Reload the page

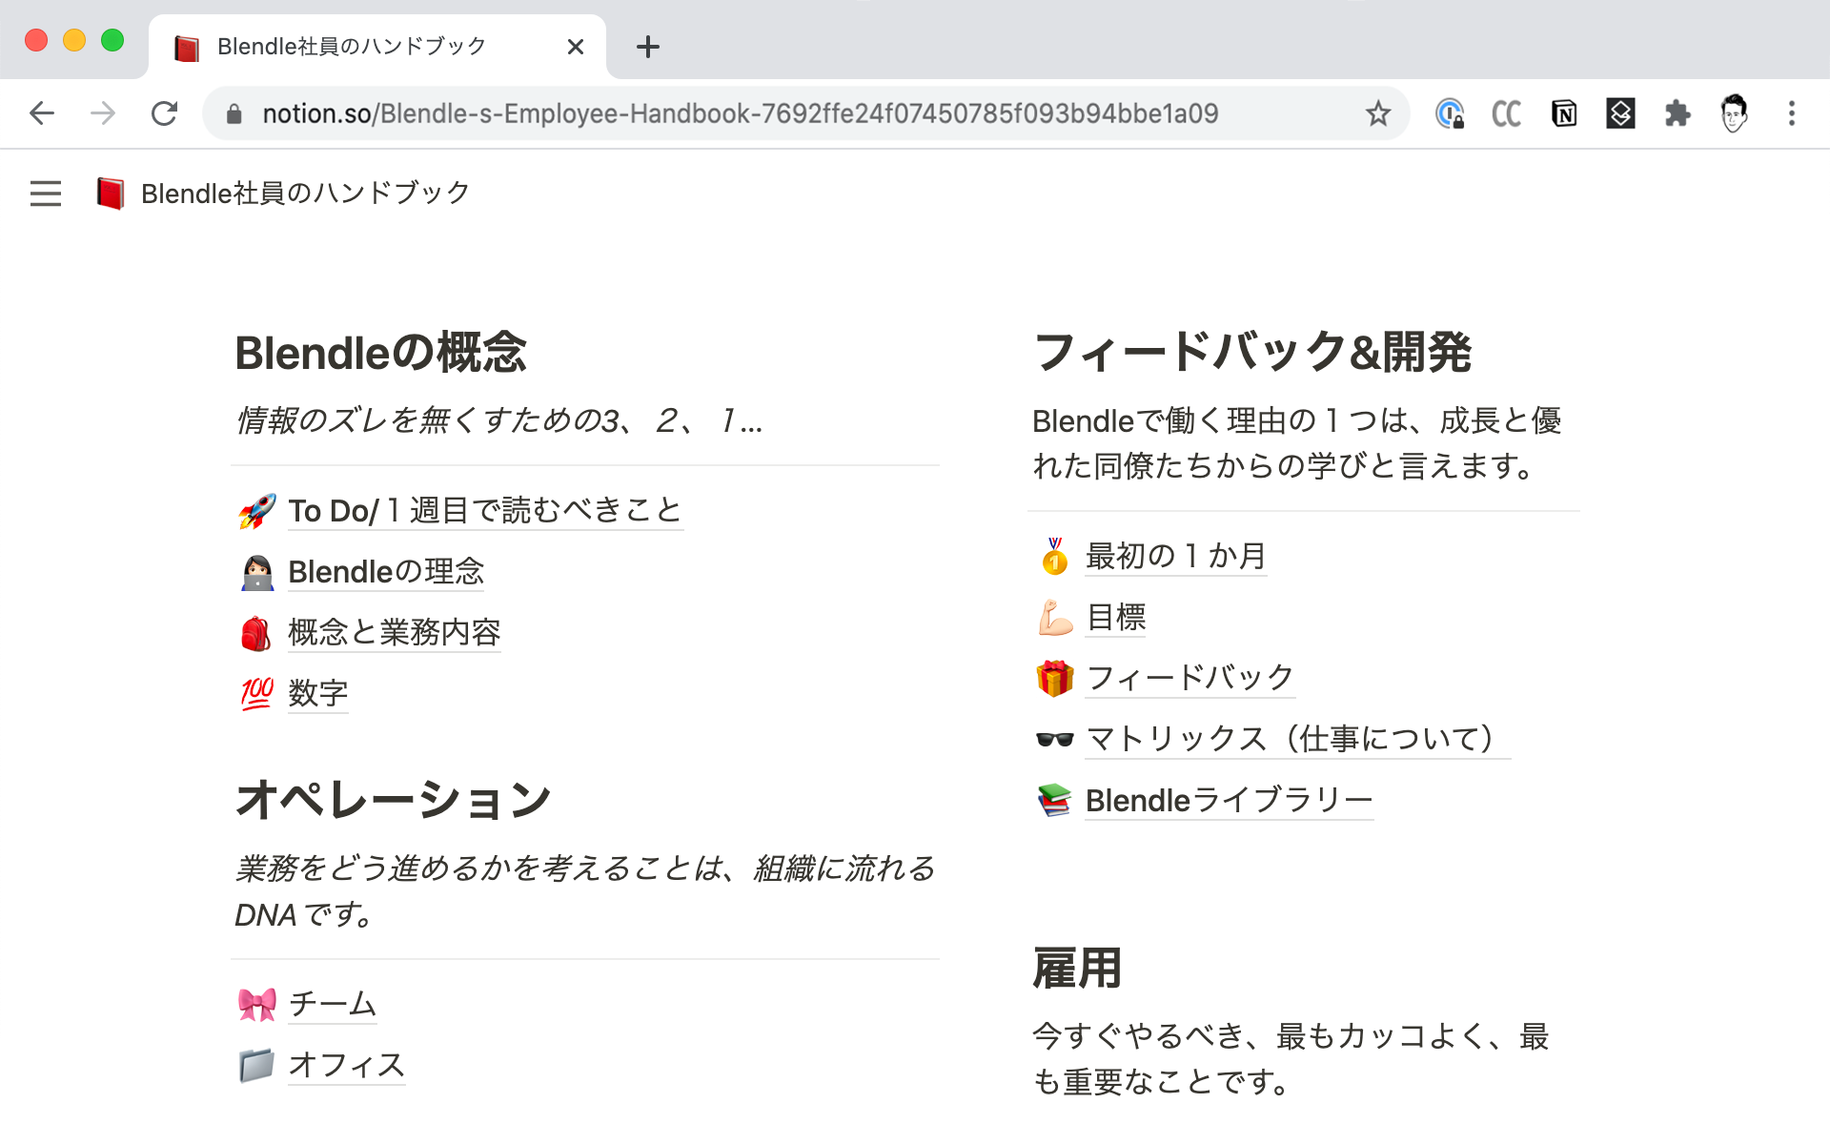(164, 114)
